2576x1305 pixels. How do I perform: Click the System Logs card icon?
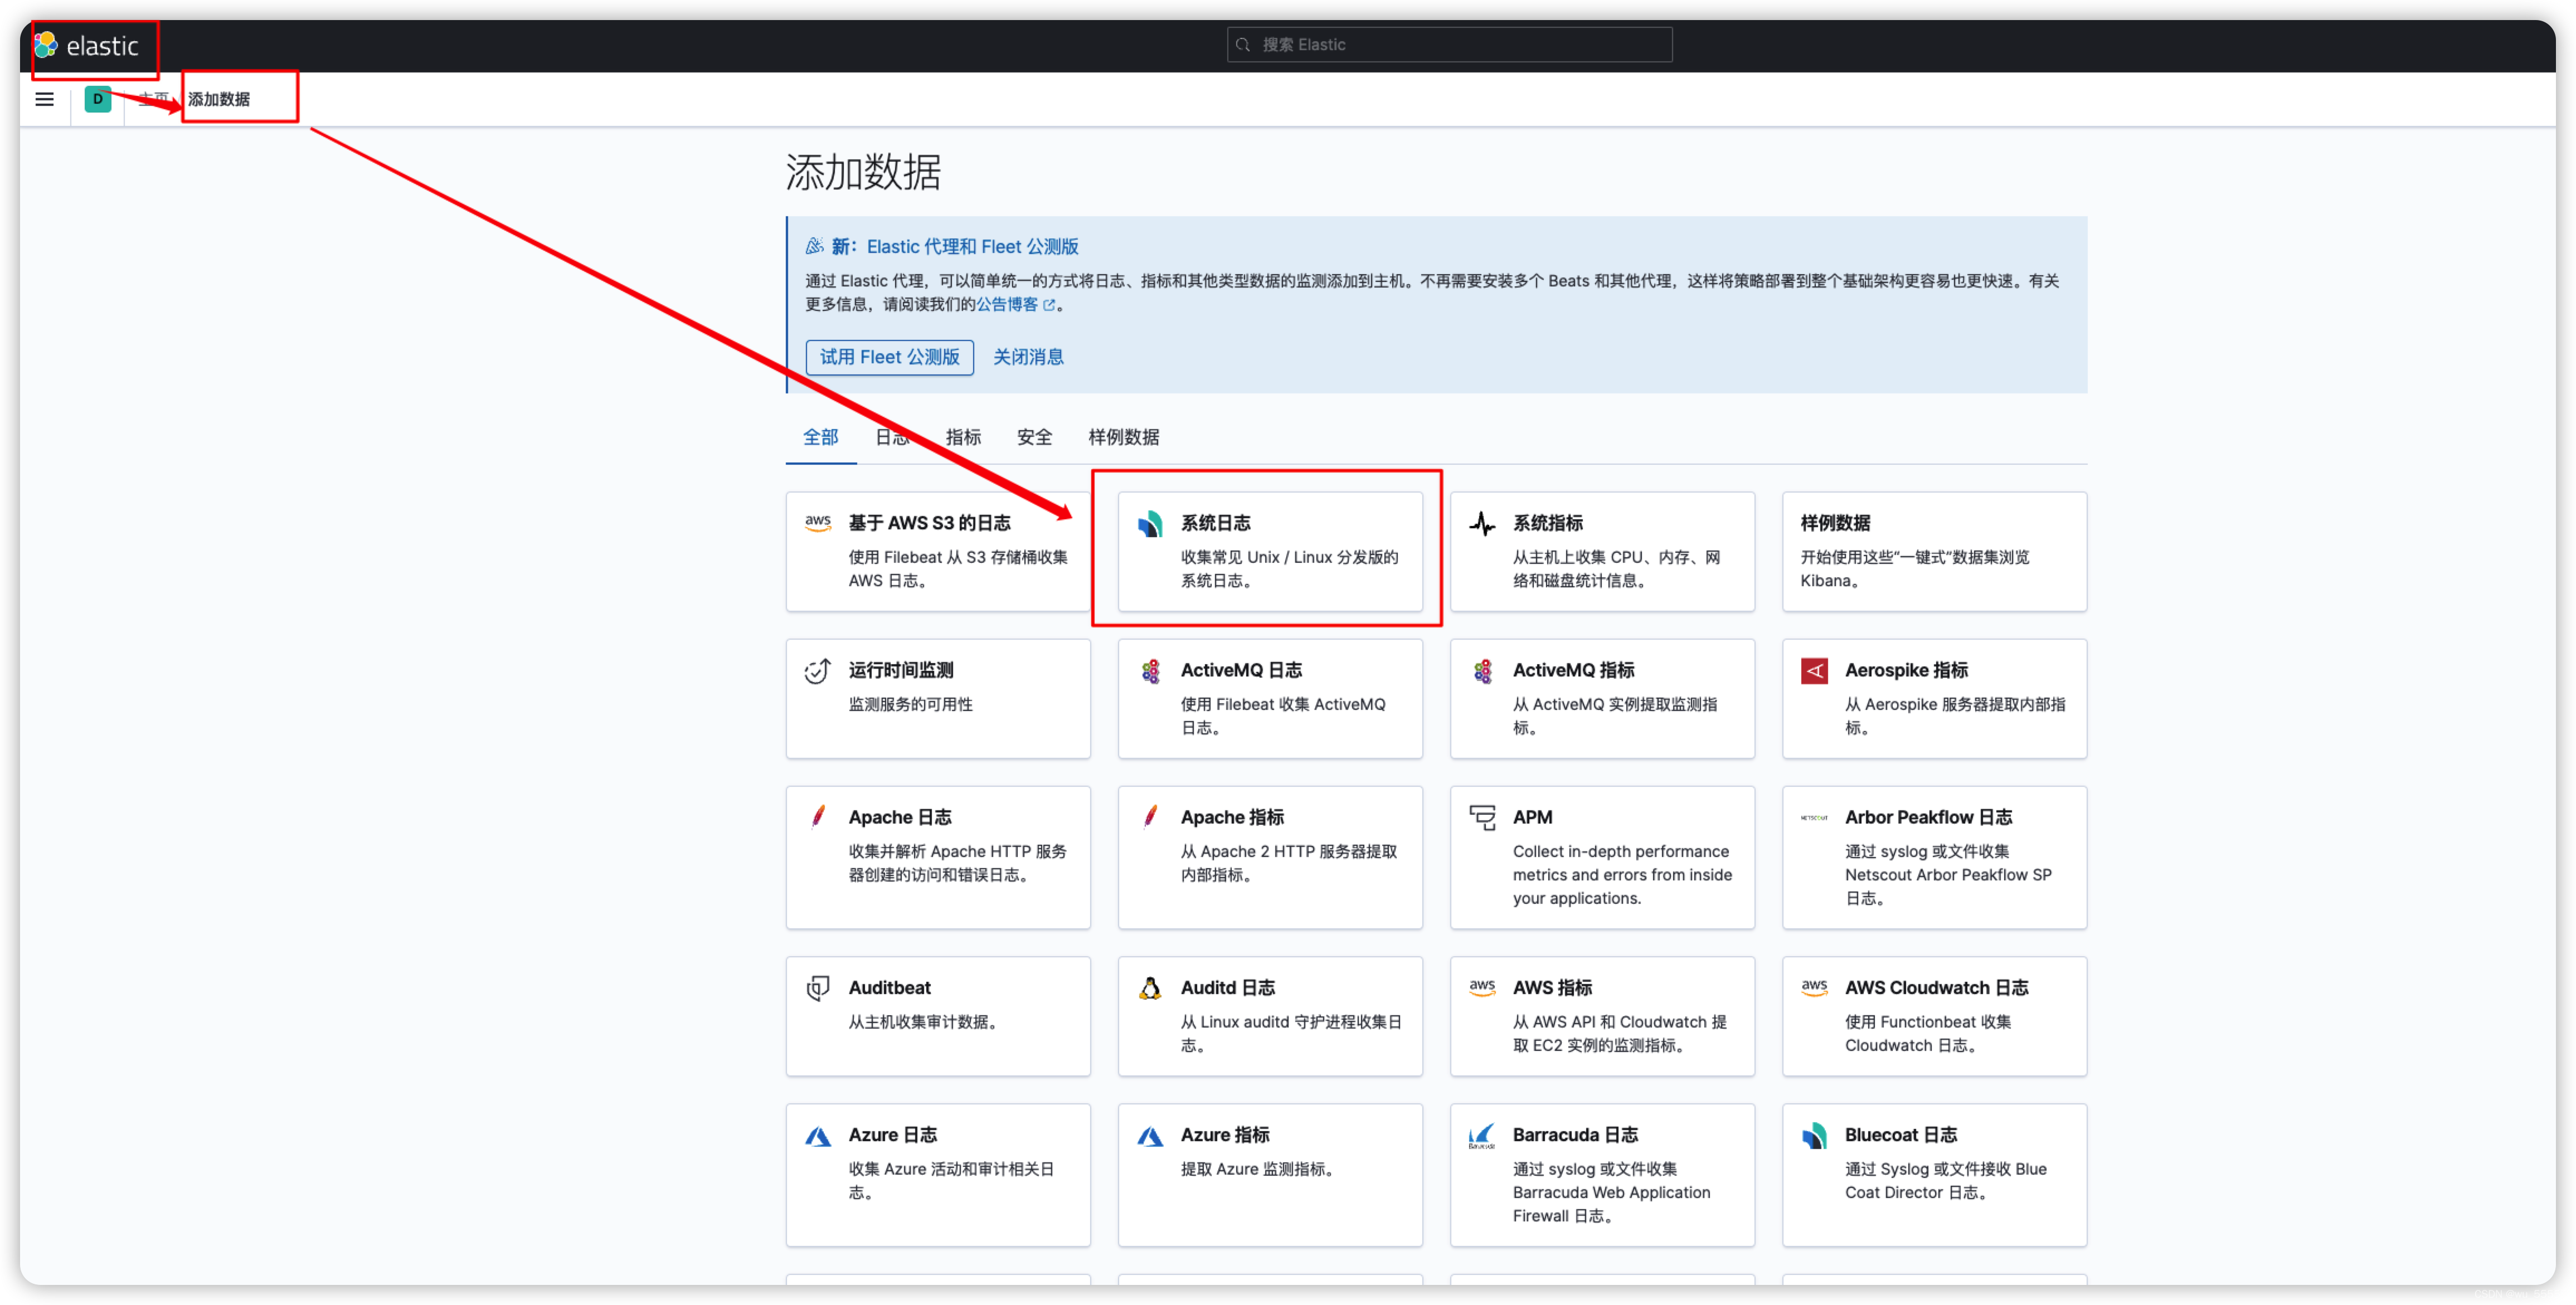pos(1150,524)
